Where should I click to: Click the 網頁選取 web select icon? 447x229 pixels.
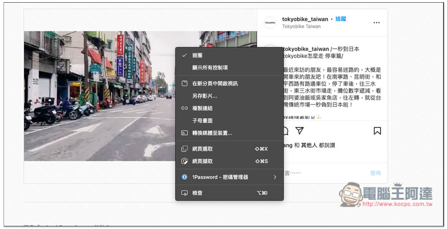[184, 149]
